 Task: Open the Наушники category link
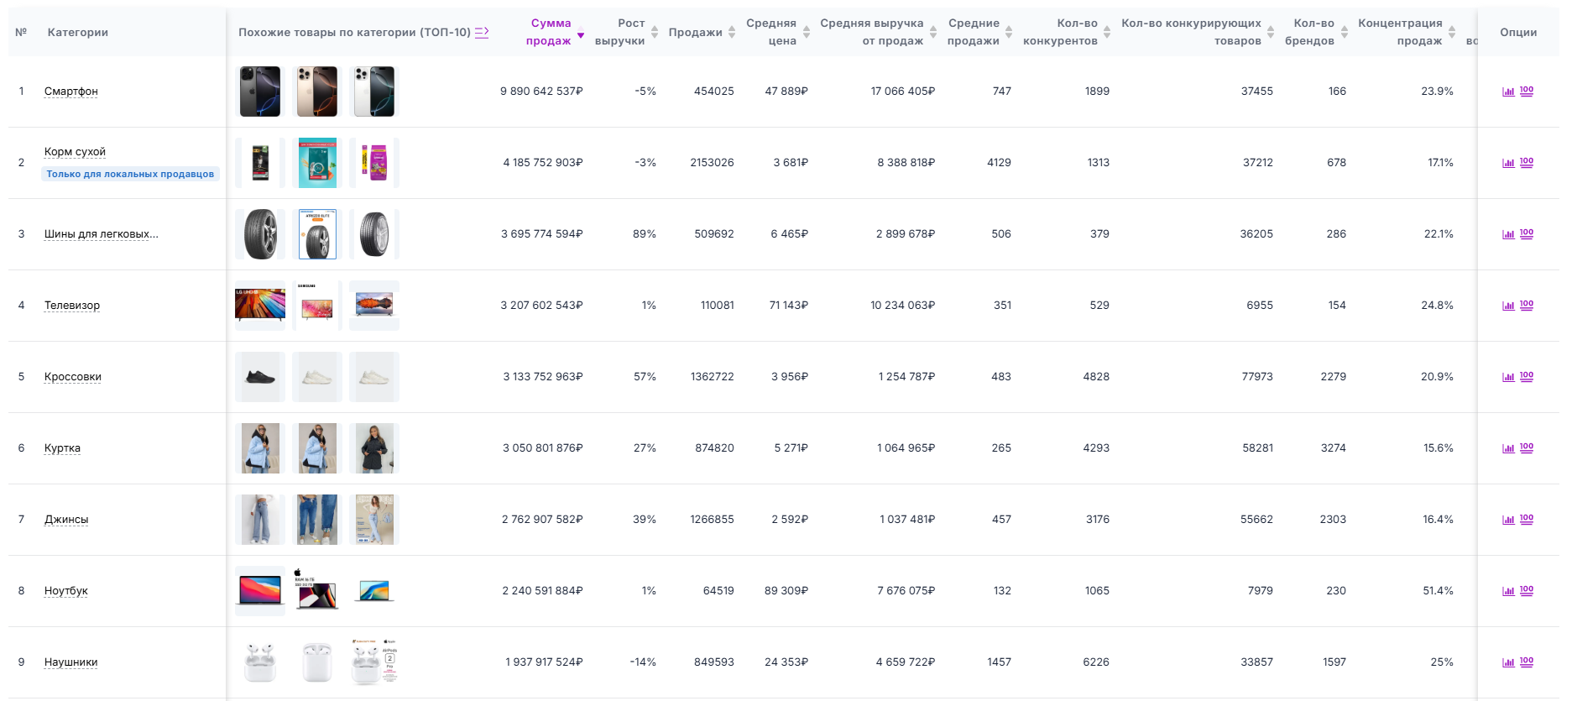[x=71, y=662]
